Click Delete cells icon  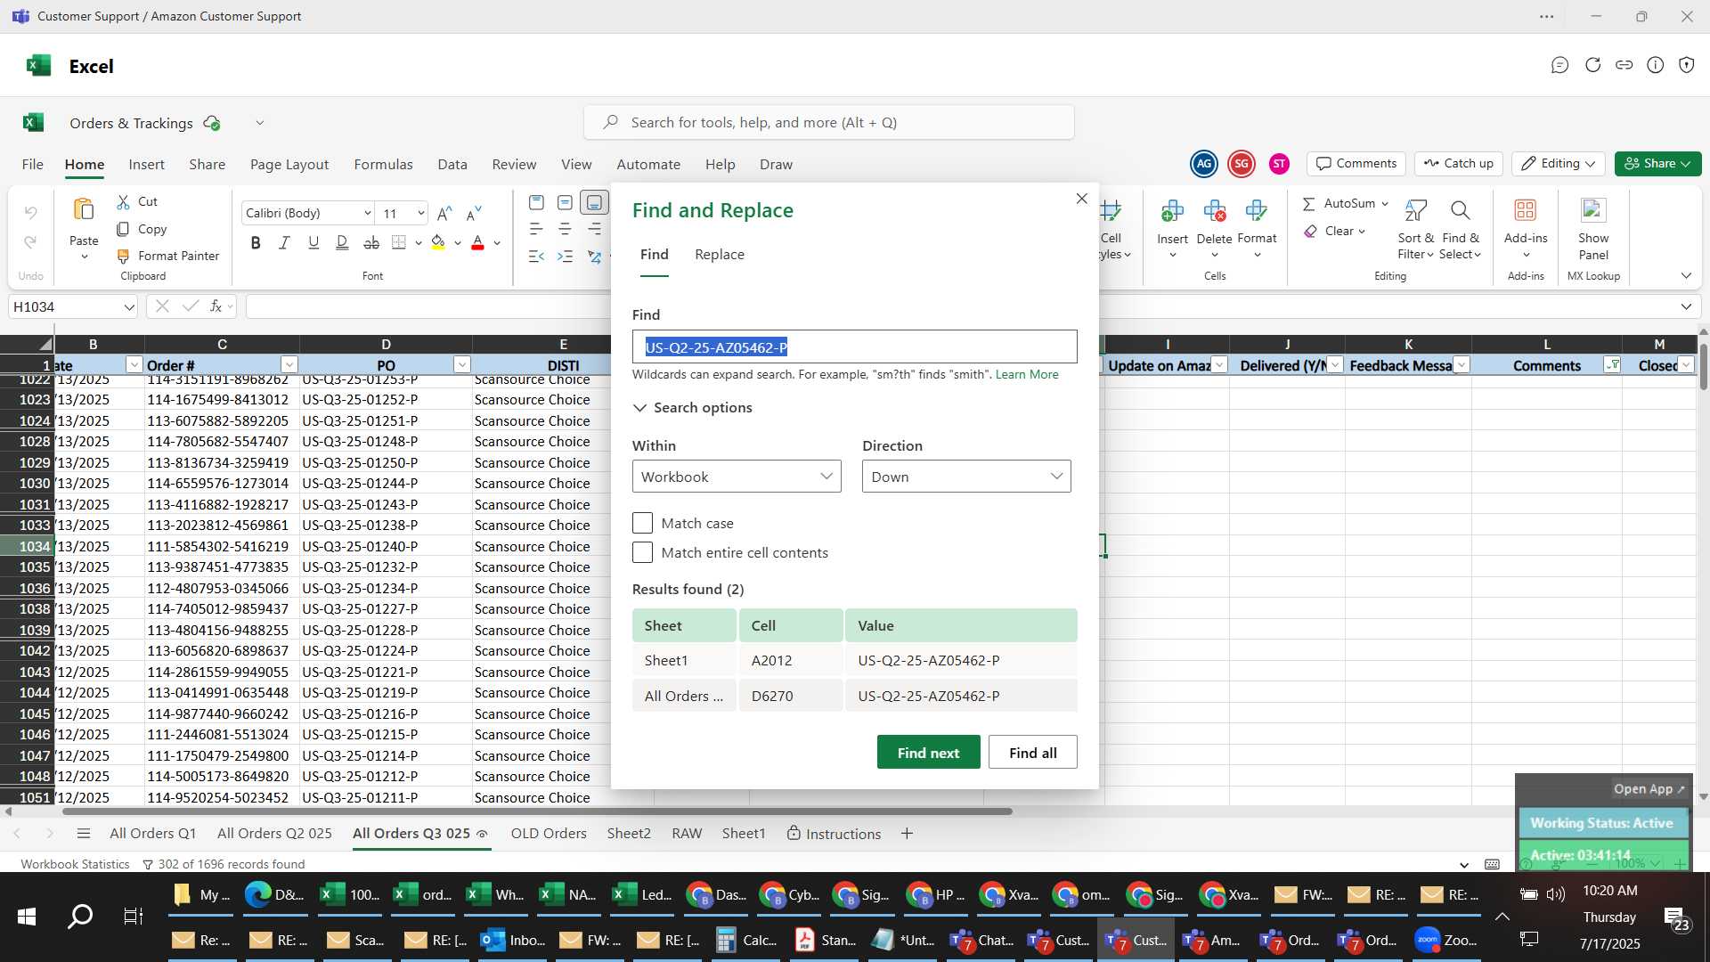click(1214, 211)
